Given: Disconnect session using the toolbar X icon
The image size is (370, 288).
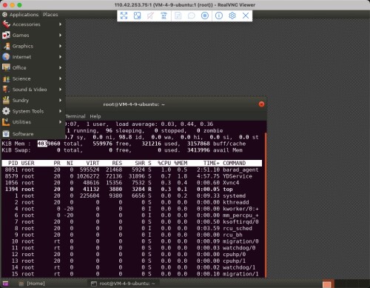Looking at the screenshot, I should click(246, 16).
